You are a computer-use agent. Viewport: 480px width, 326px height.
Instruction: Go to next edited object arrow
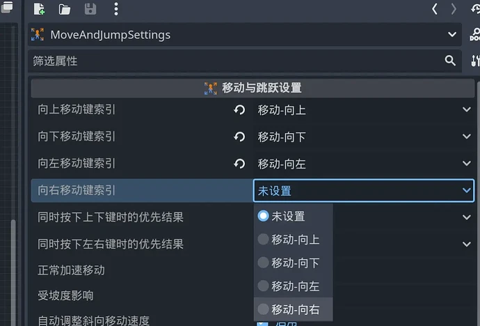(x=454, y=9)
